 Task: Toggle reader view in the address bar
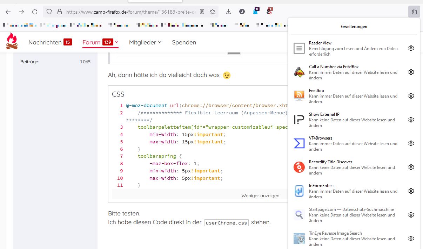point(202,12)
